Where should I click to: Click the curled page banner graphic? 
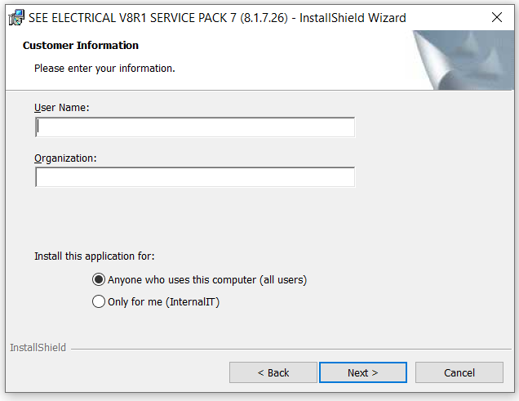(x=463, y=60)
